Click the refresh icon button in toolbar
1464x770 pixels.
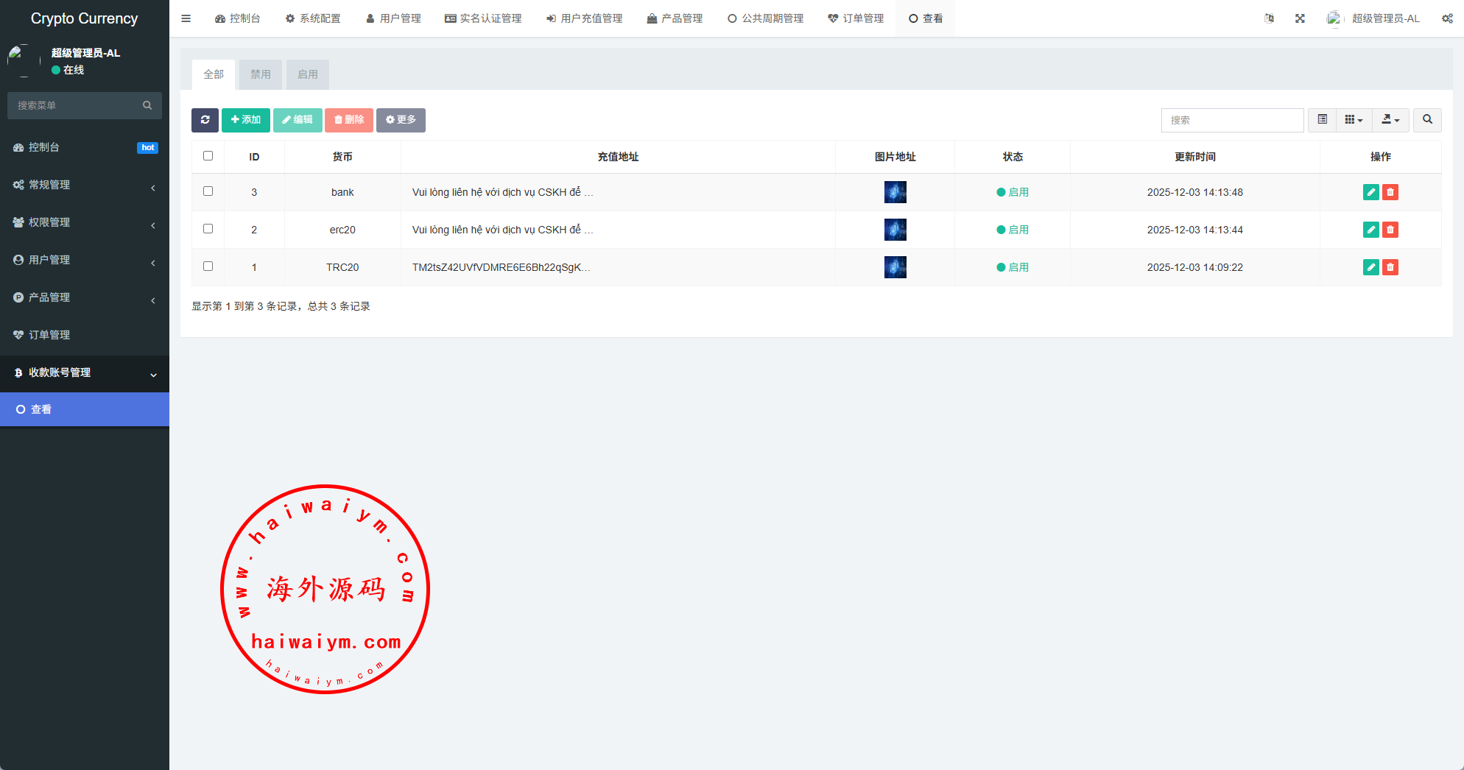pos(205,120)
